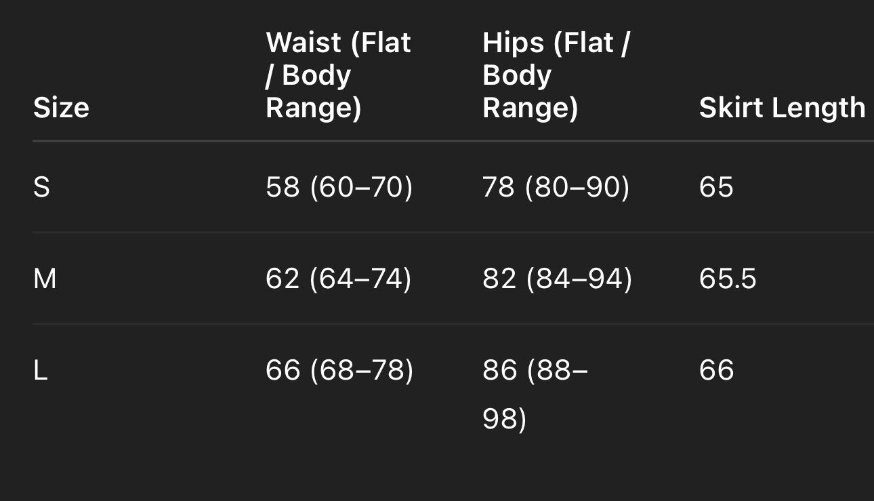The width and height of the screenshot is (874, 501).
Task: Click skirt length value 66
Action: tap(716, 370)
